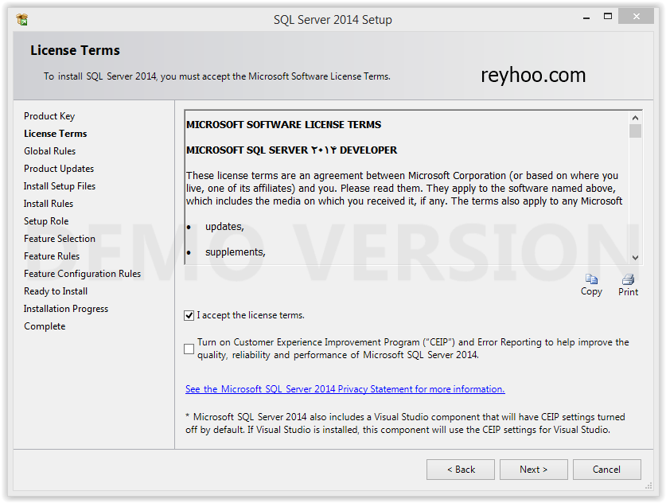
Task: Click the 'updates,' bullet in license text
Action: pyautogui.click(x=224, y=227)
